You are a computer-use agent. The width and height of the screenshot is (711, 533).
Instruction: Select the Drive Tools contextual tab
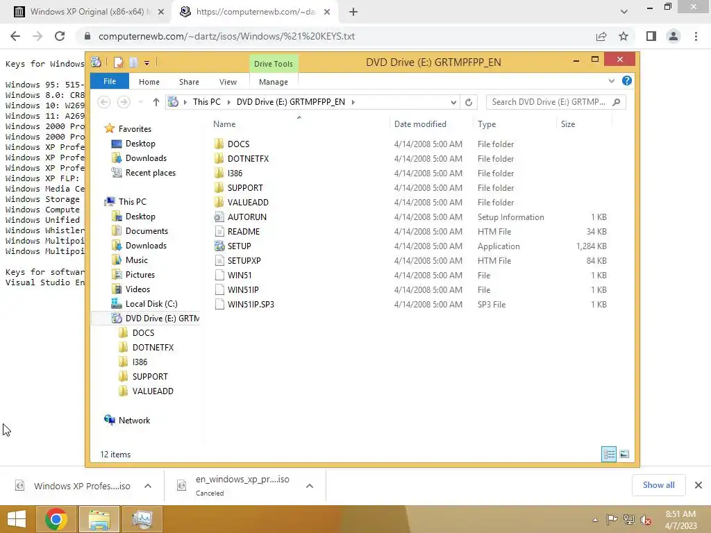tap(274, 63)
